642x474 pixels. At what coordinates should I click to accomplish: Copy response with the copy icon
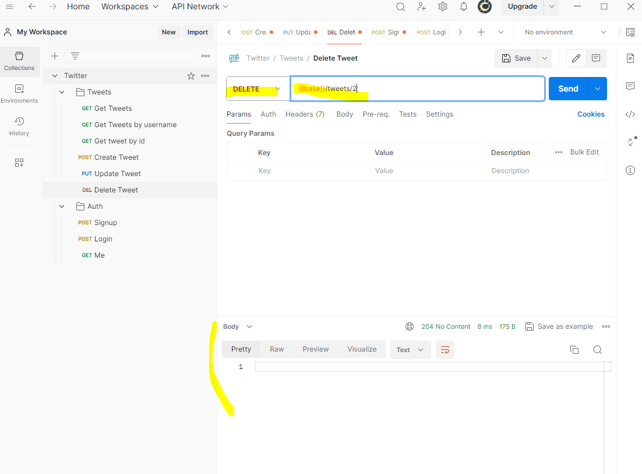pos(574,350)
